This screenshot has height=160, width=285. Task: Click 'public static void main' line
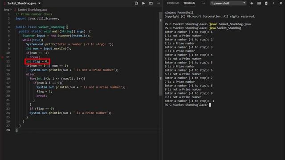tap(55, 32)
